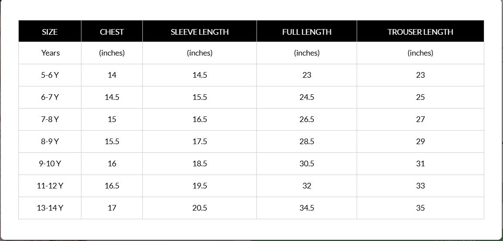This screenshot has width=503, height=241.
Task: Click the FULL LENGTH column header
Action: point(307,31)
